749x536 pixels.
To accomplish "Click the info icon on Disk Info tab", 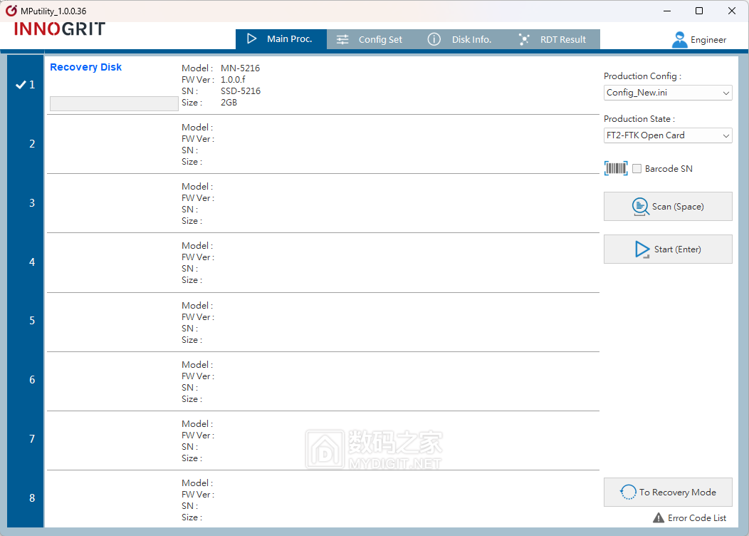I will [434, 39].
